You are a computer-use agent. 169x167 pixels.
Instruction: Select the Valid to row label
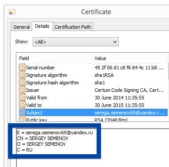(x=34, y=105)
